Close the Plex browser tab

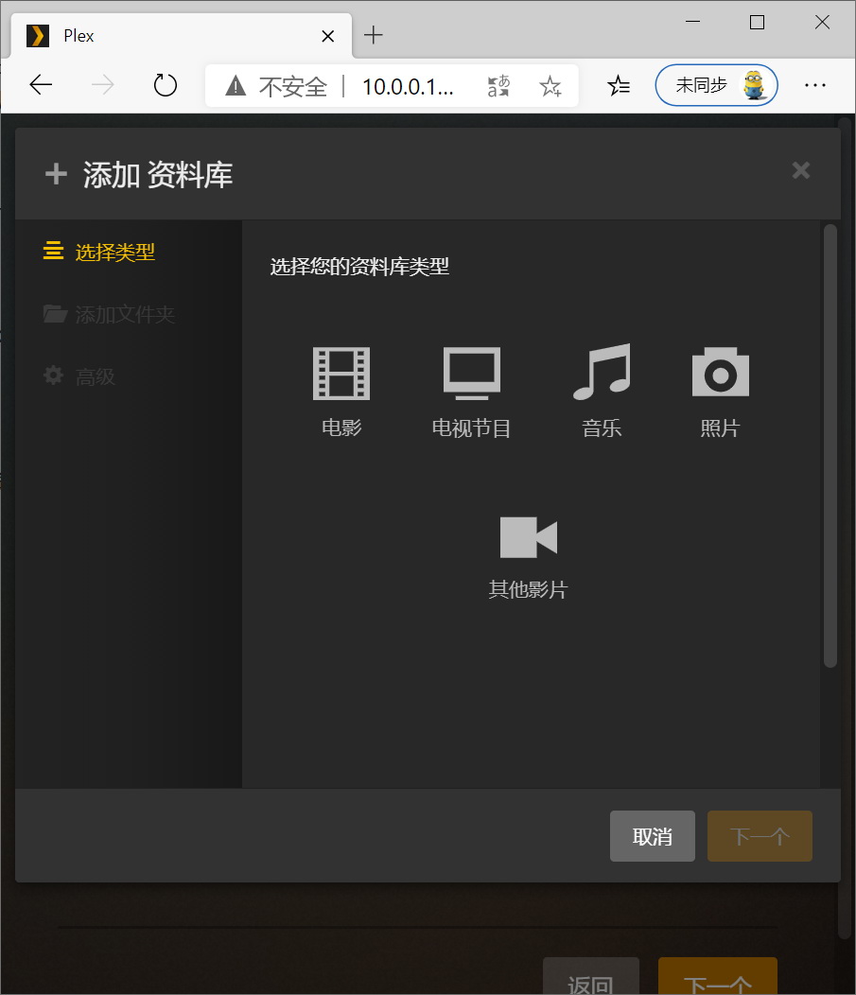328,36
